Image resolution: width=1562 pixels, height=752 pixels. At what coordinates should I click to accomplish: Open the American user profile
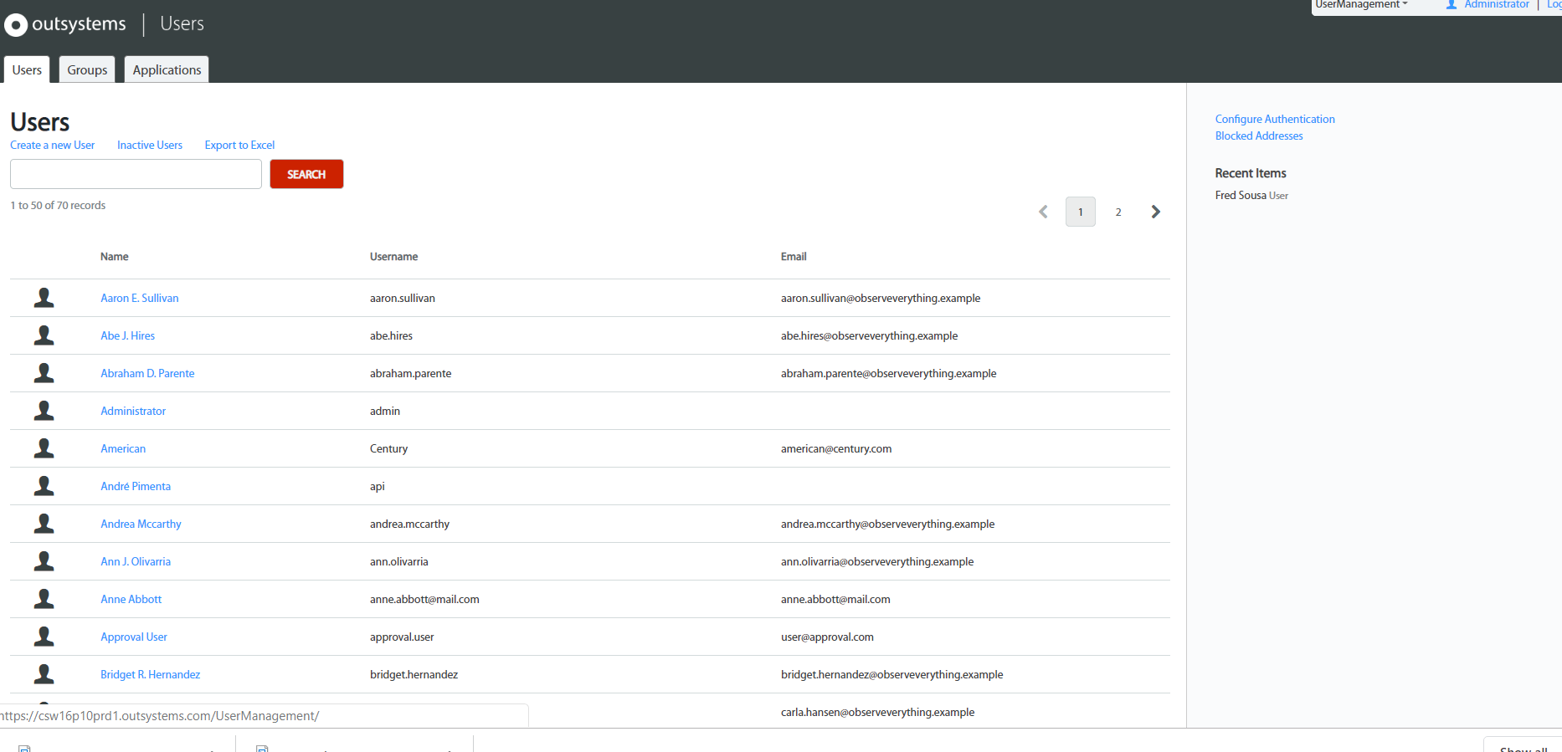coord(123,448)
